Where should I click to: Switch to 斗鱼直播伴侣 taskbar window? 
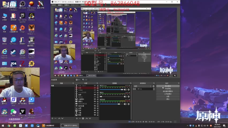click(50, 125)
